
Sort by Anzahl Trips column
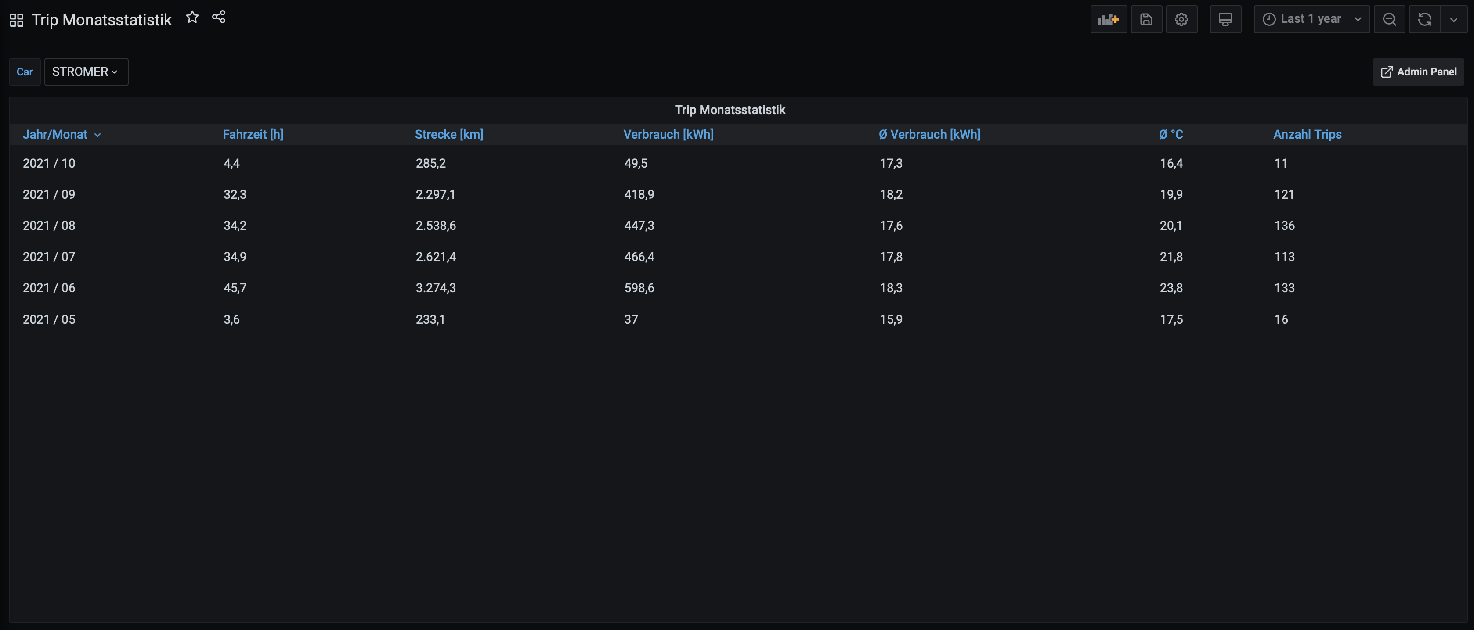coord(1307,134)
